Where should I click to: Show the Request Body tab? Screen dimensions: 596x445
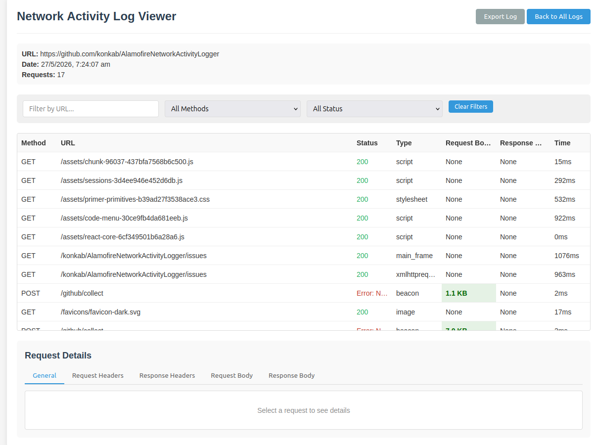[x=231, y=375]
